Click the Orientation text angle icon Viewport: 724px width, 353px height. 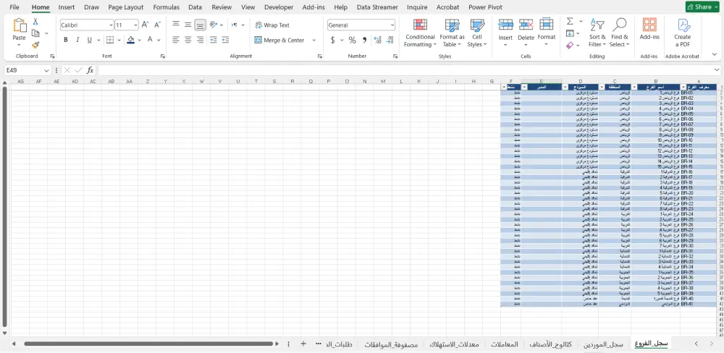coord(214,25)
